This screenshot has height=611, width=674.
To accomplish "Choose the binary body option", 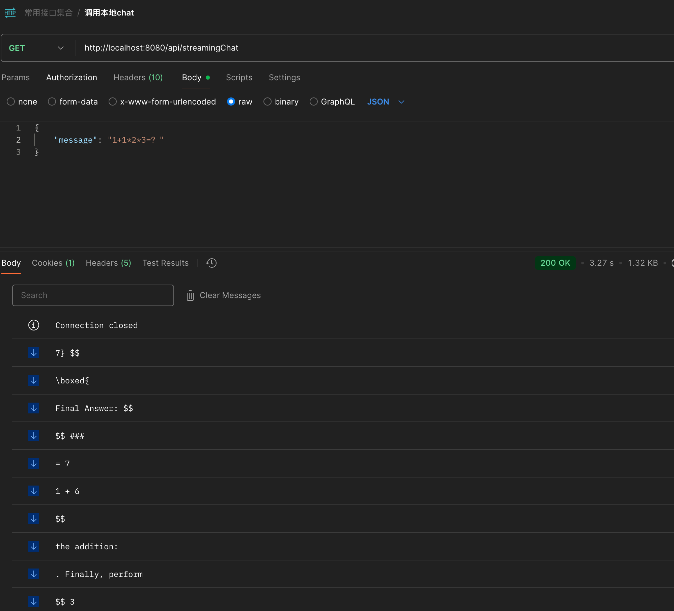I will click(268, 102).
